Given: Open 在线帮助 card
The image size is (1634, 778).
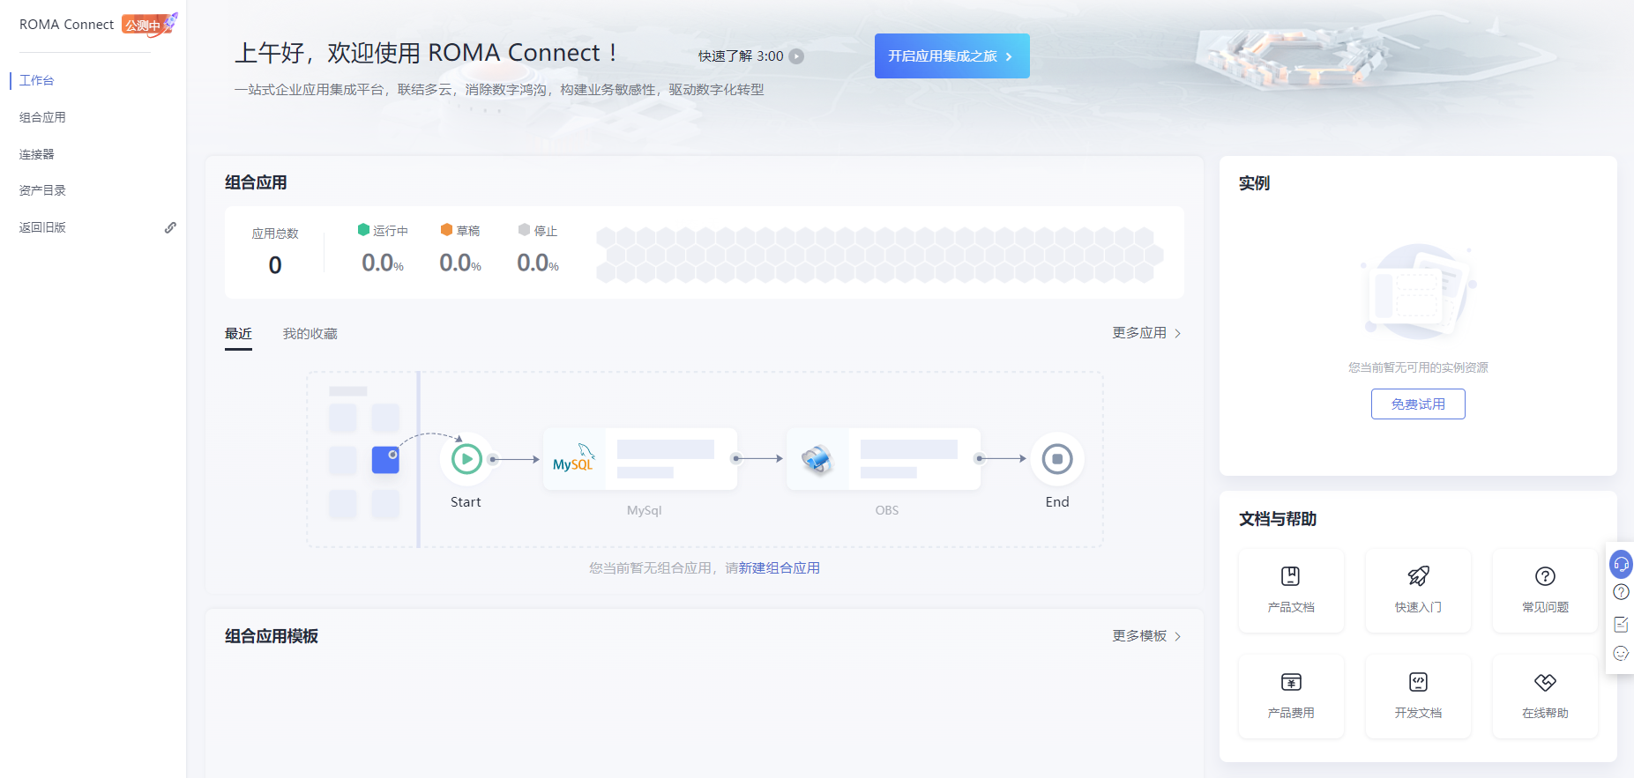Looking at the screenshot, I should (x=1545, y=696).
